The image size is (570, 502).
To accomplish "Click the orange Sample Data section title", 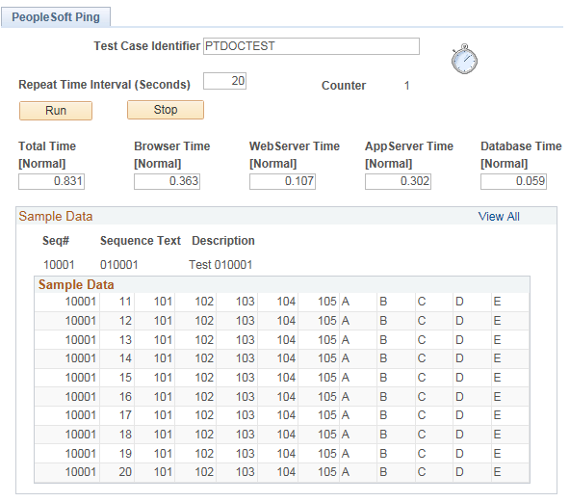I will tap(56, 217).
